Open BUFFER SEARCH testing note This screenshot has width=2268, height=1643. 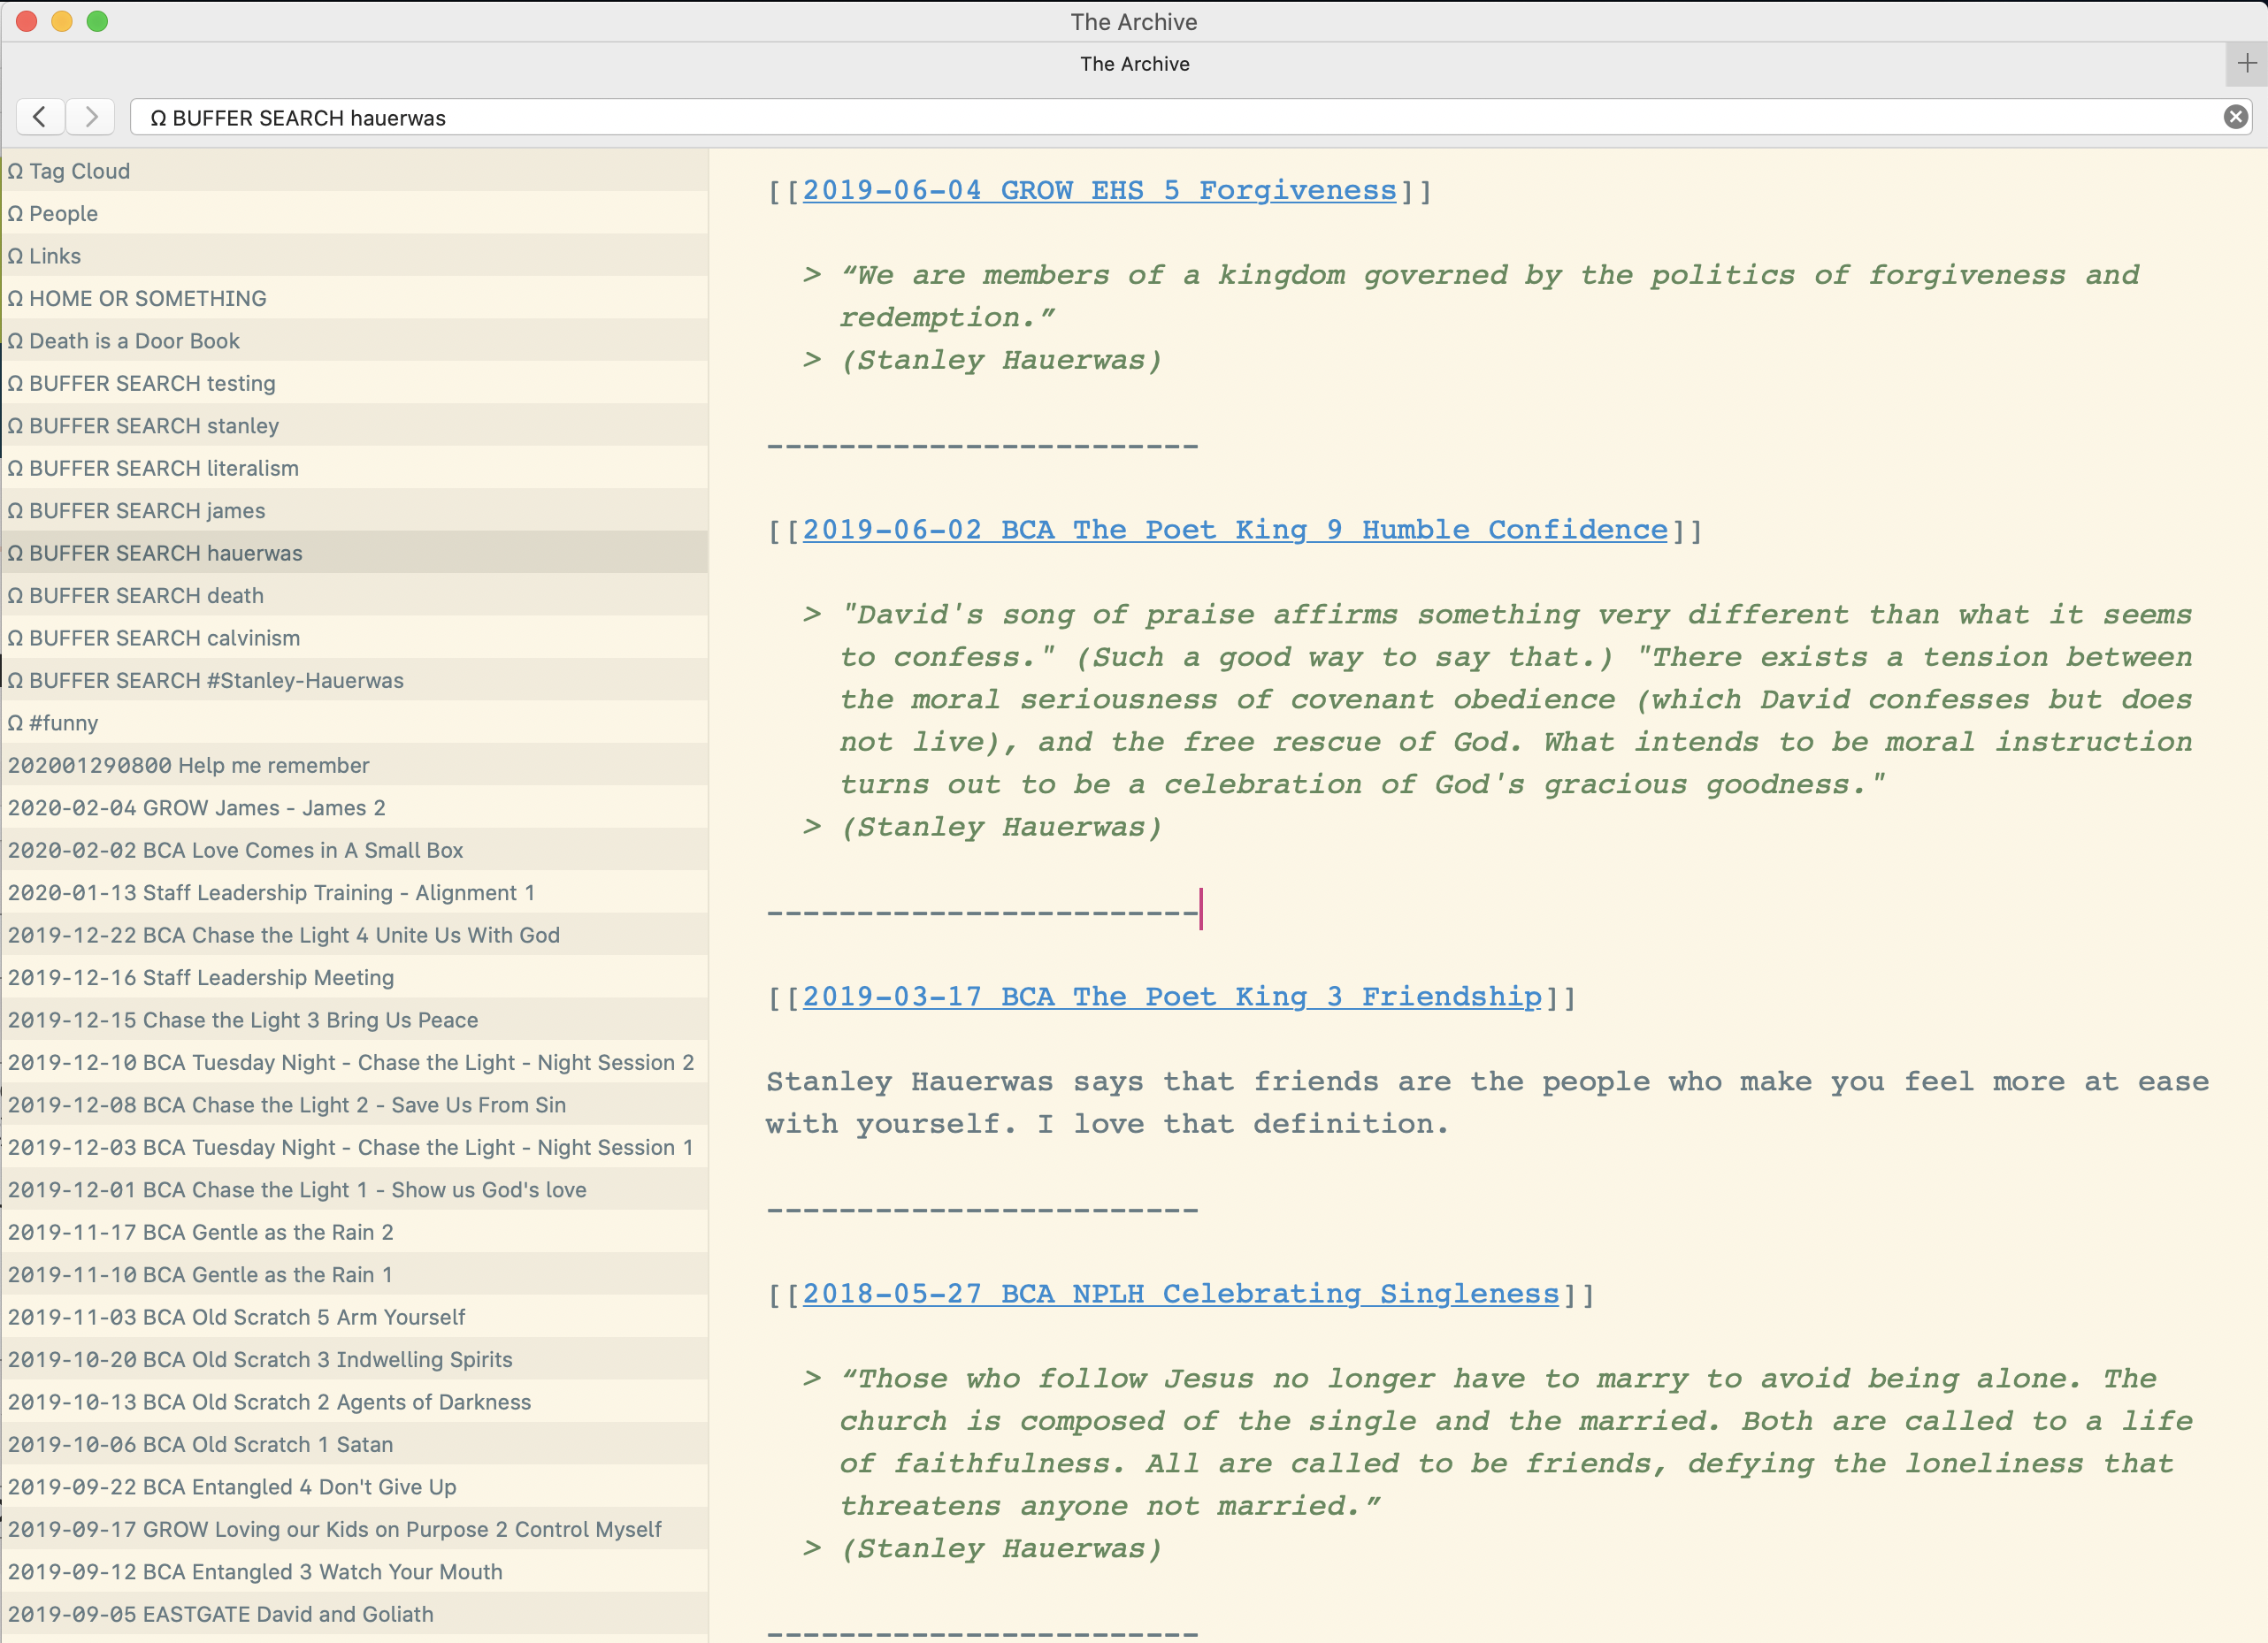(354, 383)
